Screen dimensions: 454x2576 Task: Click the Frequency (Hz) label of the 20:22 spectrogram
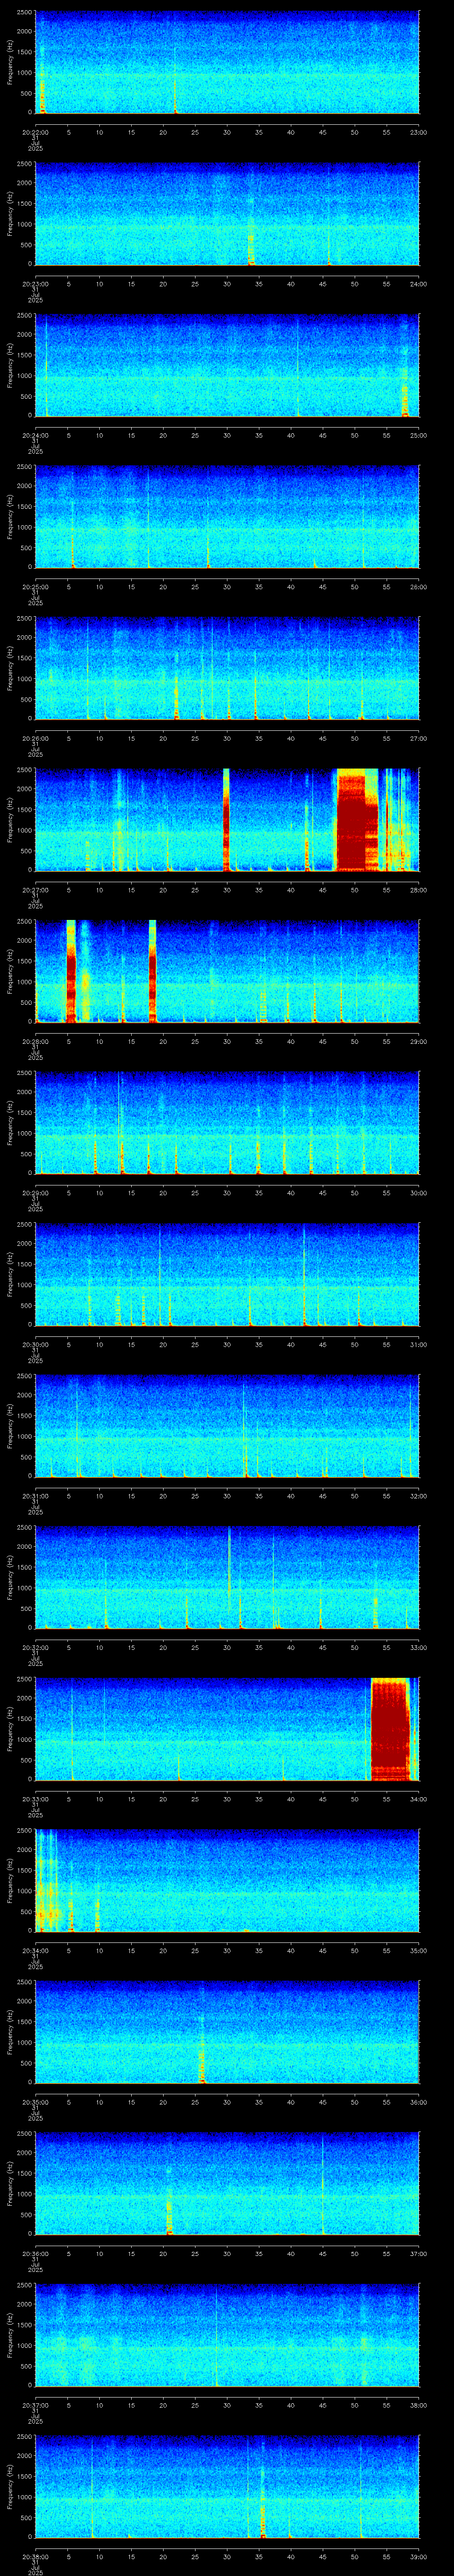11,62
